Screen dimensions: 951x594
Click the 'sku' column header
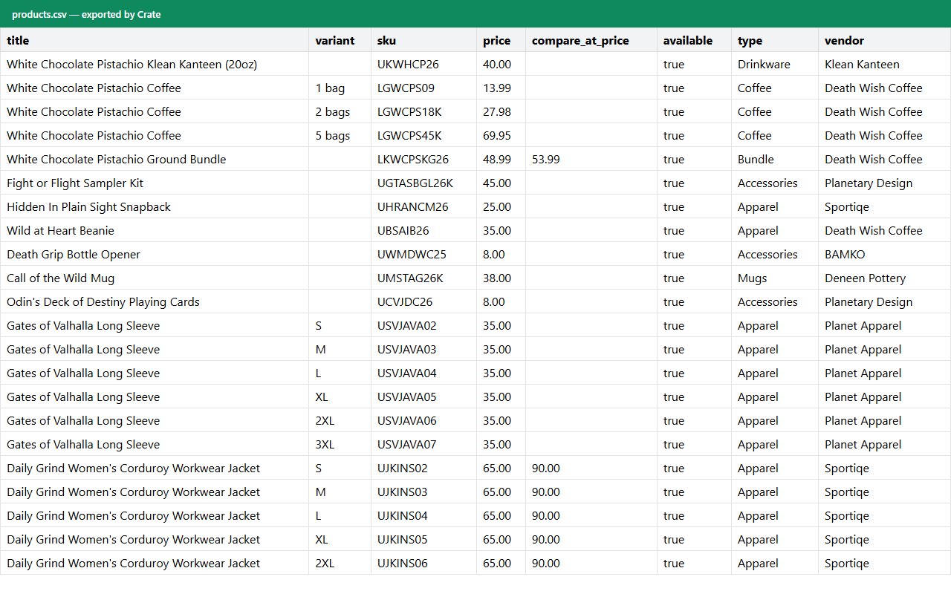click(423, 40)
